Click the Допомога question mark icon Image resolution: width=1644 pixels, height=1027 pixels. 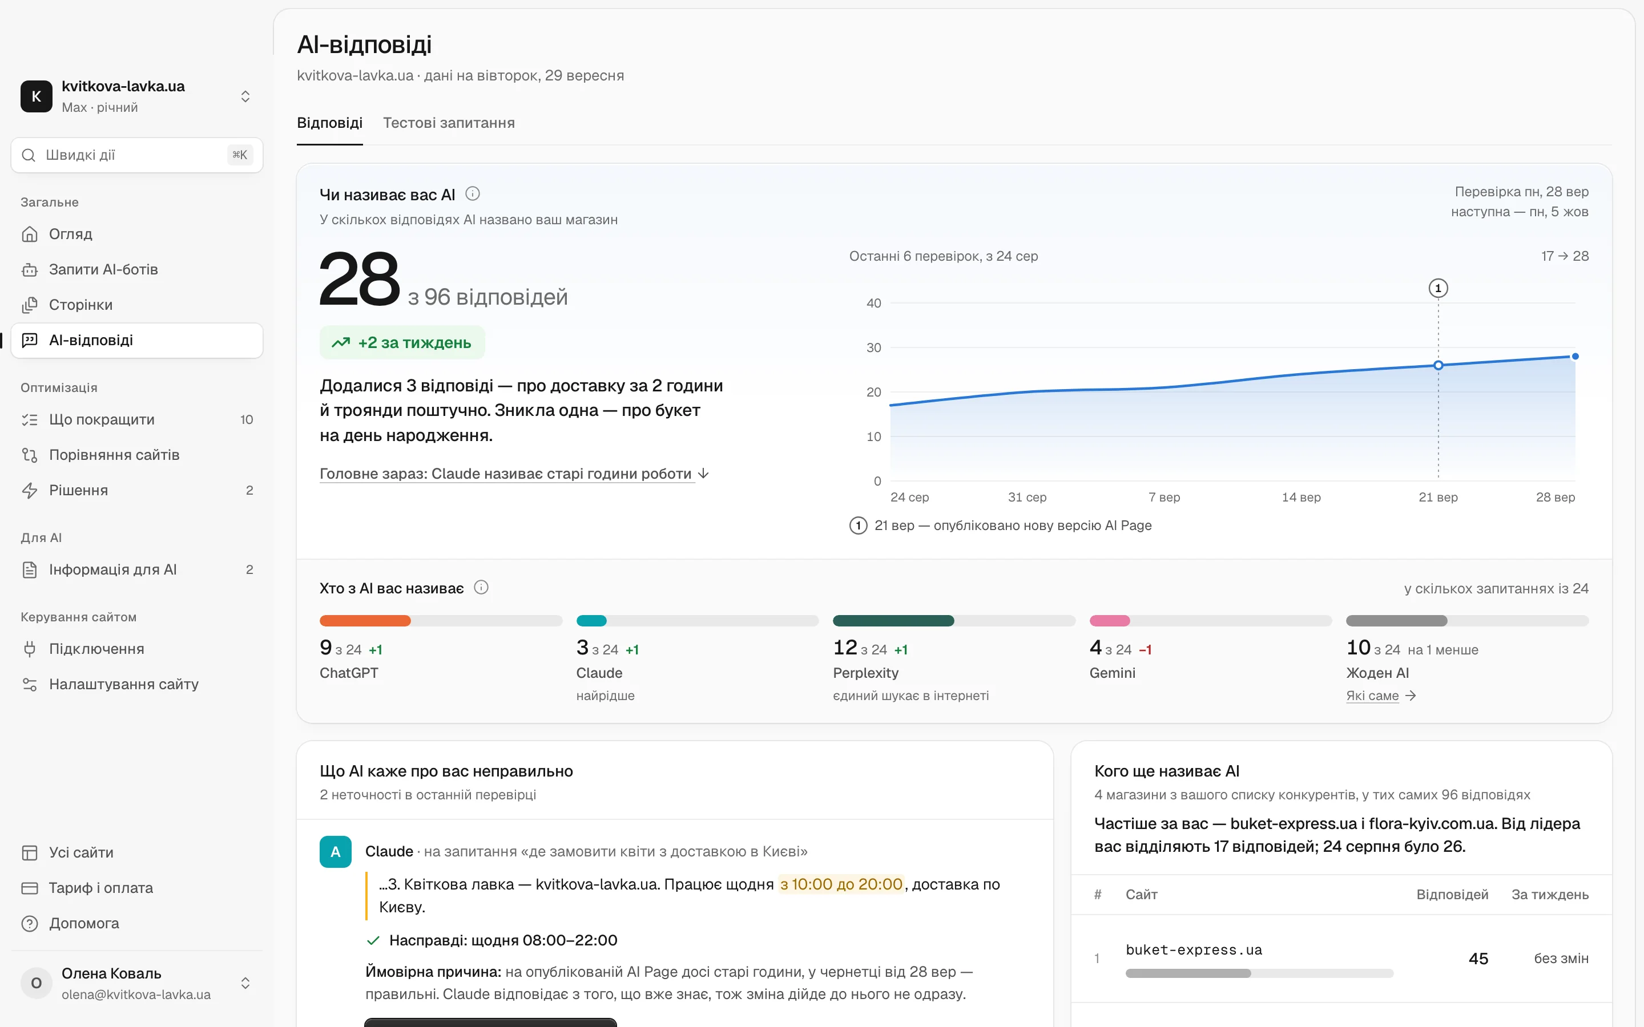point(29,923)
